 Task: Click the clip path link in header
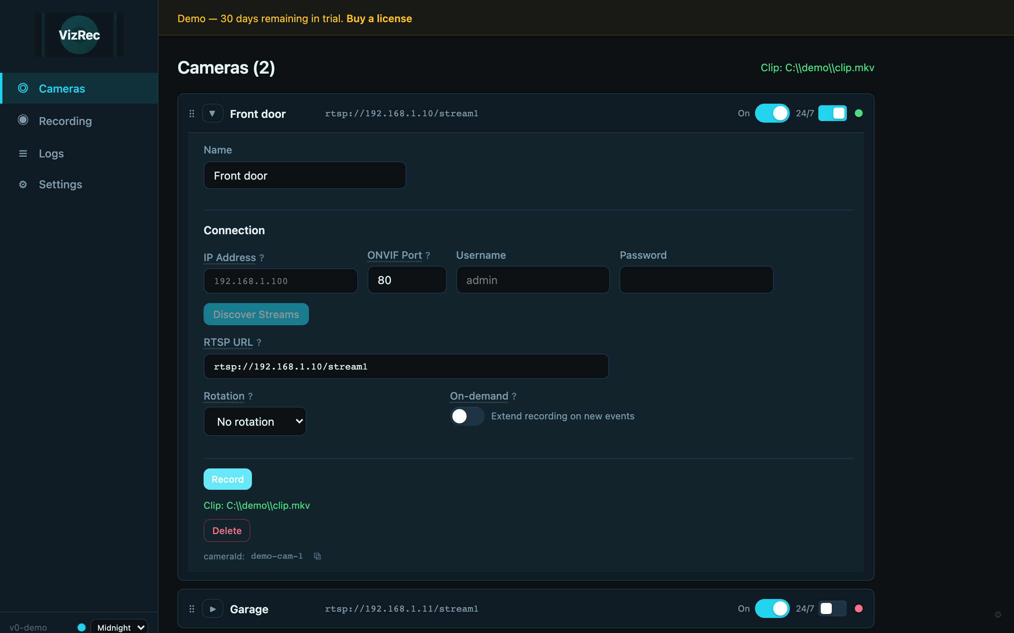(817, 68)
